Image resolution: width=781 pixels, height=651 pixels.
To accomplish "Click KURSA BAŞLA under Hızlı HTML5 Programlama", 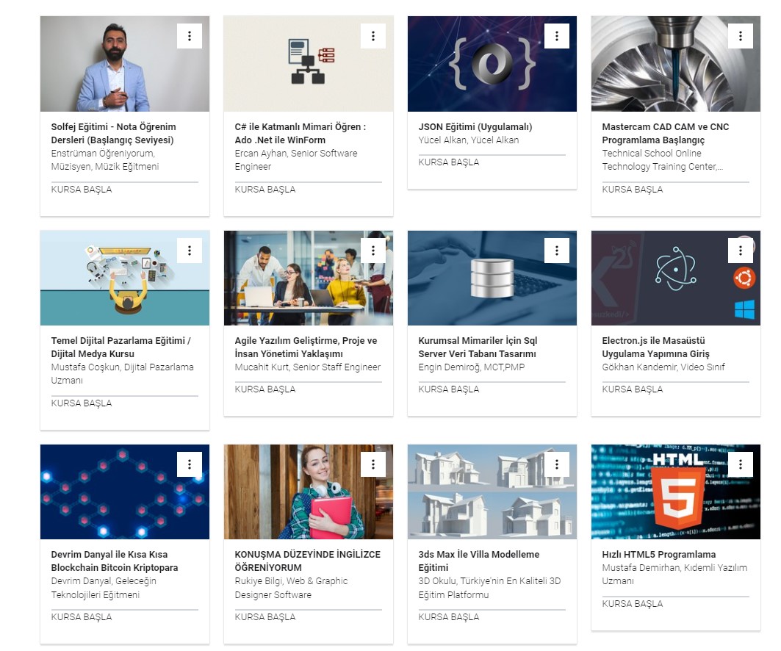I will coord(633,604).
